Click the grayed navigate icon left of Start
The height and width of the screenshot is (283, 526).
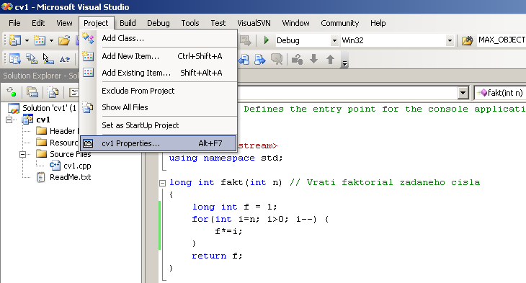coord(245,40)
